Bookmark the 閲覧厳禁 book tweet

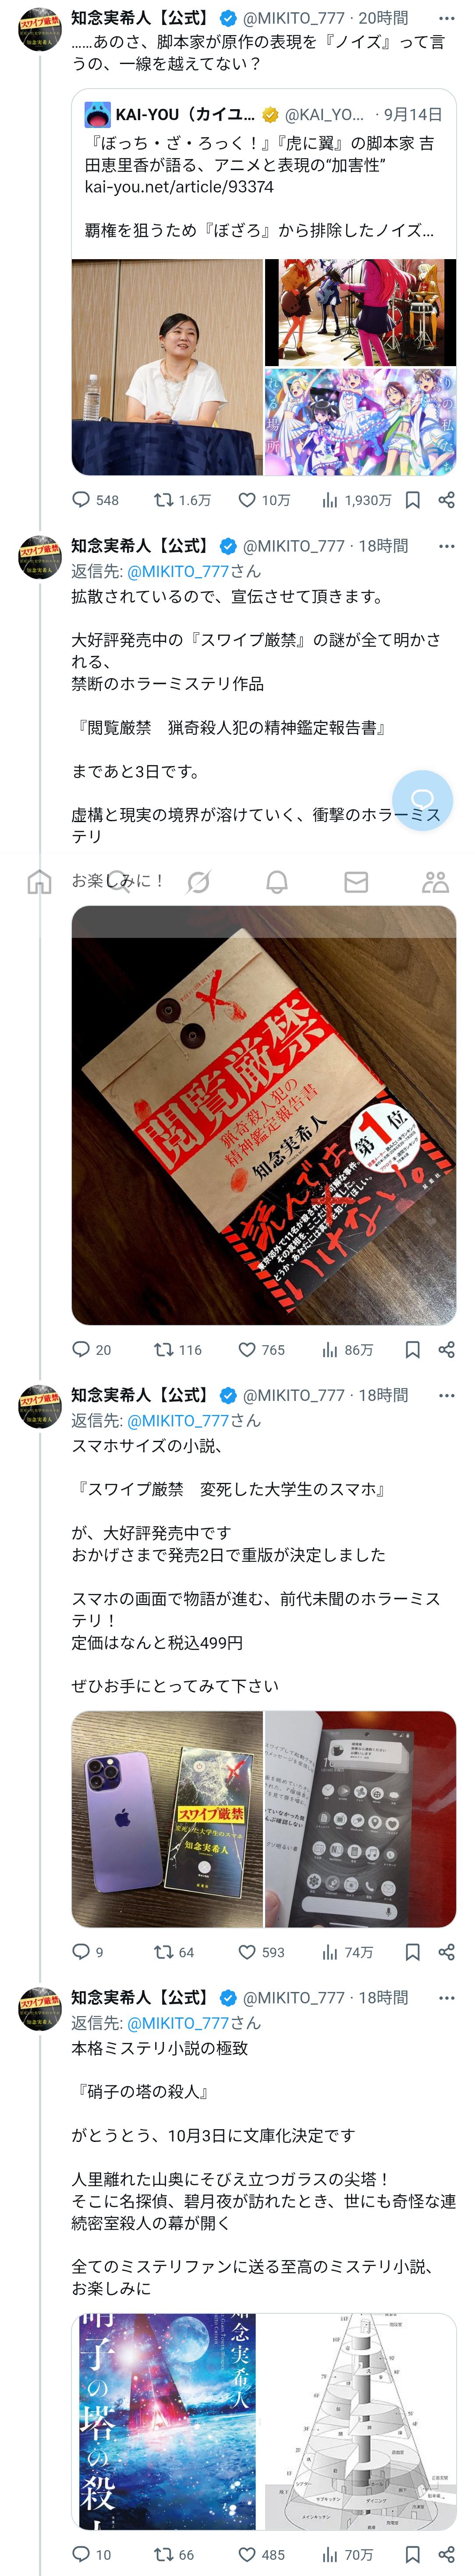(412, 1349)
